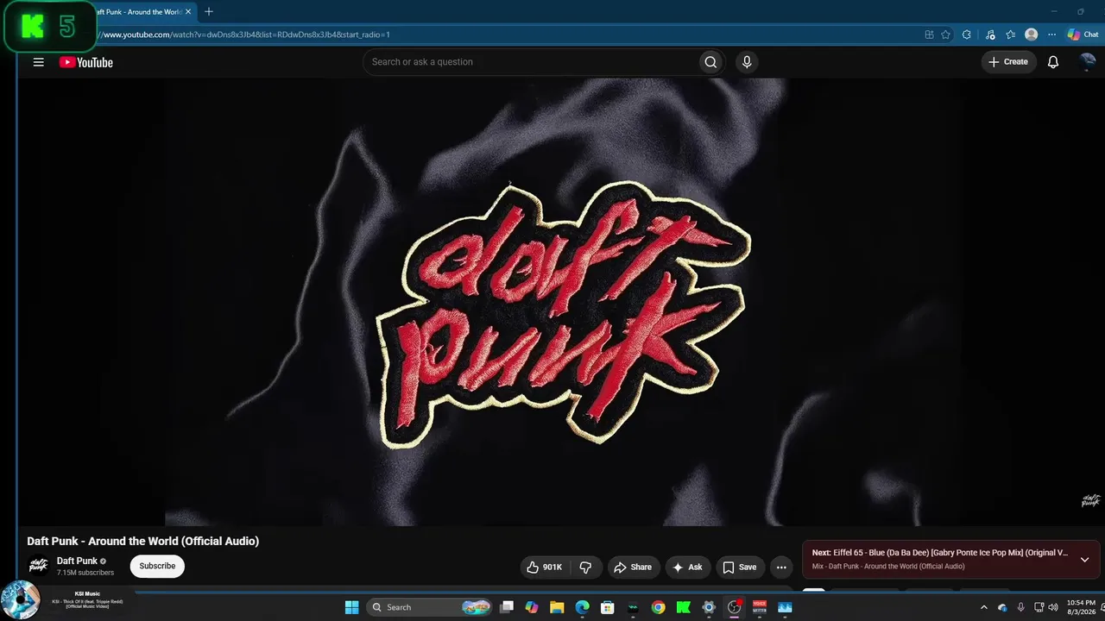Open Copilot from the taskbar
The height and width of the screenshot is (621, 1105).
[x=532, y=607]
